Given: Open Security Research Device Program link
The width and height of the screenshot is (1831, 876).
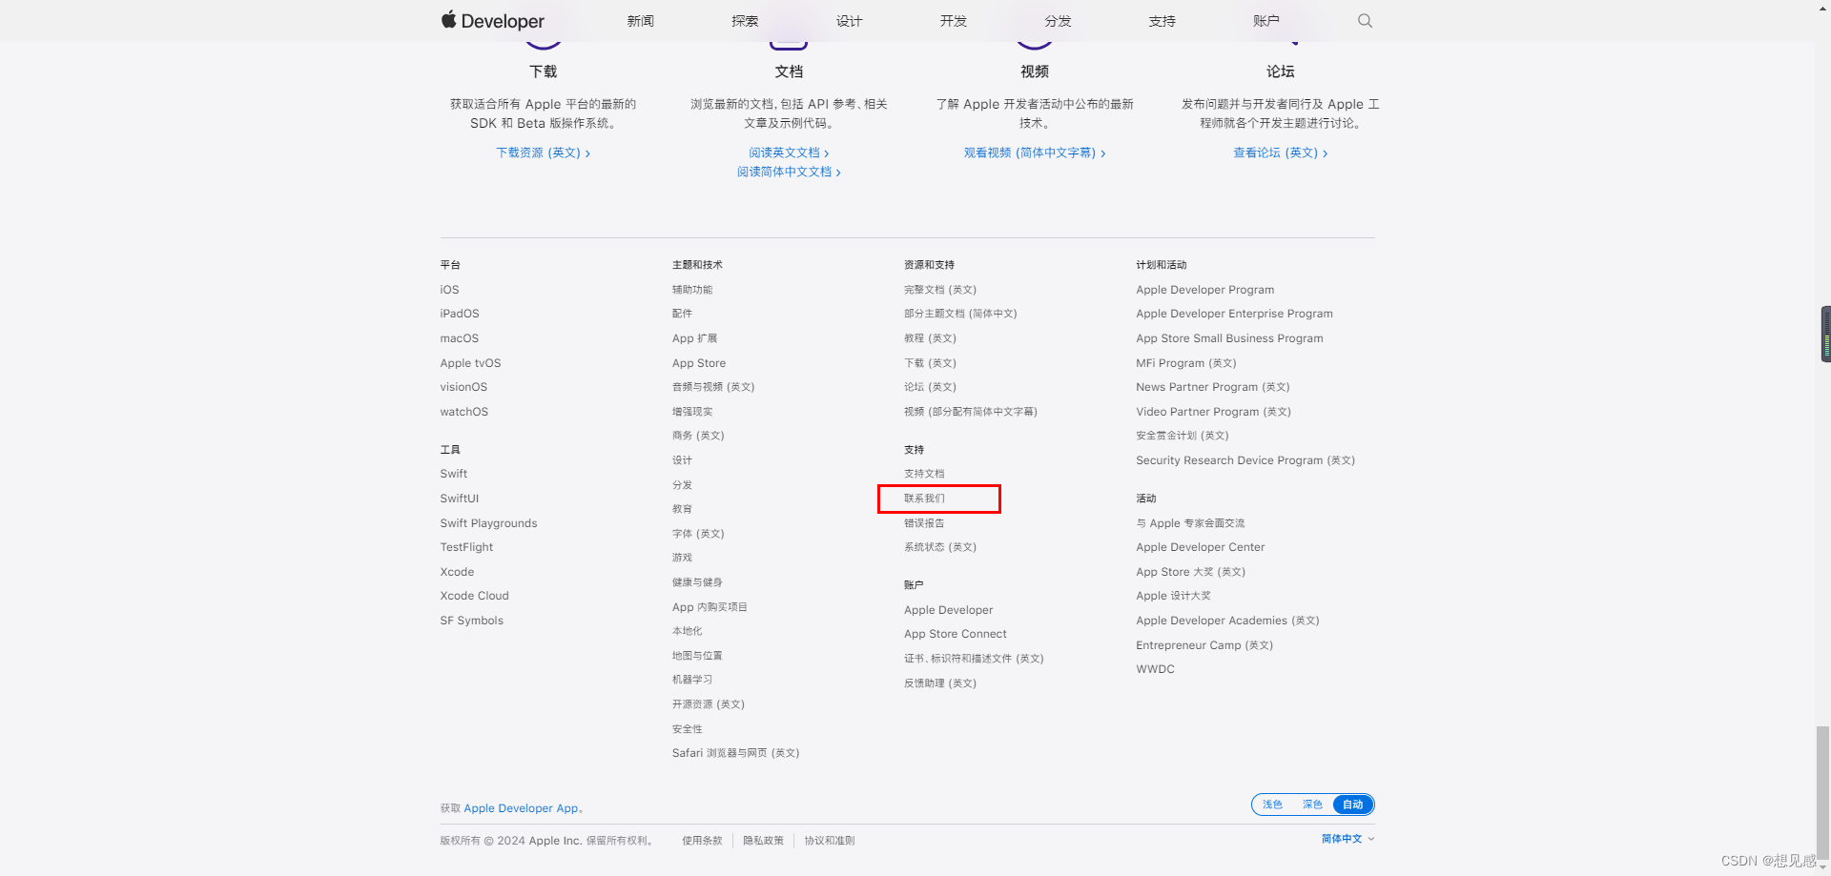Looking at the screenshot, I should [1245, 460].
